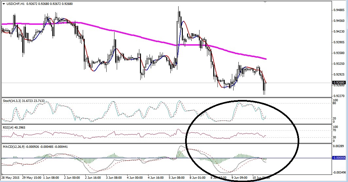348x182 pixels.
Task: Click the 2 Jun 16:00 time axis label
Action: (93, 177)
